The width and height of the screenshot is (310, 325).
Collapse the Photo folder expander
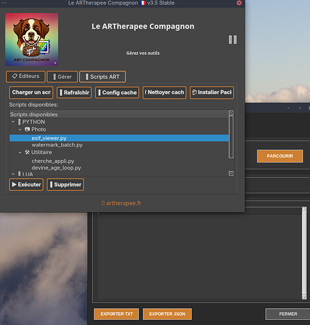pos(20,129)
